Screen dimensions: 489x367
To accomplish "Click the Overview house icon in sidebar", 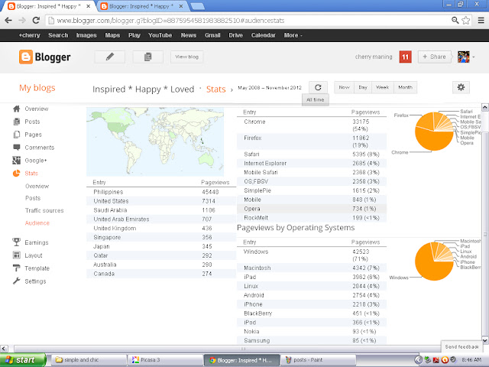I will pyautogui.click(x=17, y=109).
